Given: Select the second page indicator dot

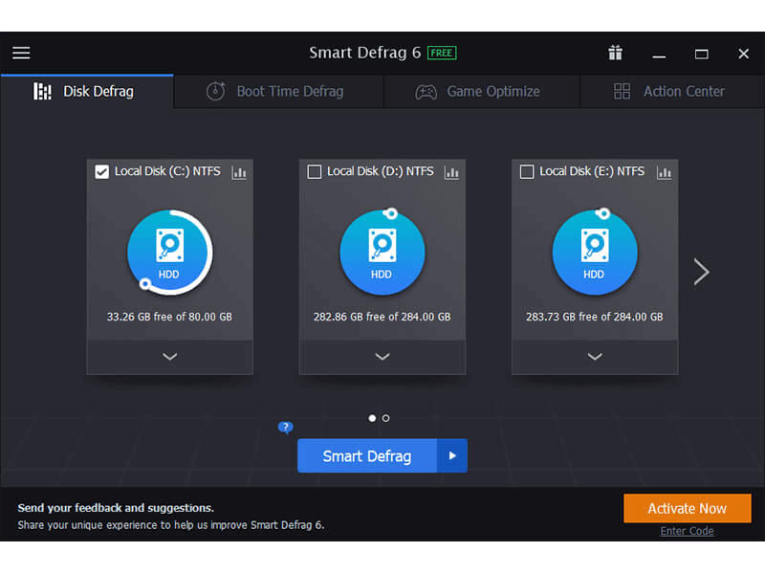Looking at the screenshot, I should tap(385, 418).
